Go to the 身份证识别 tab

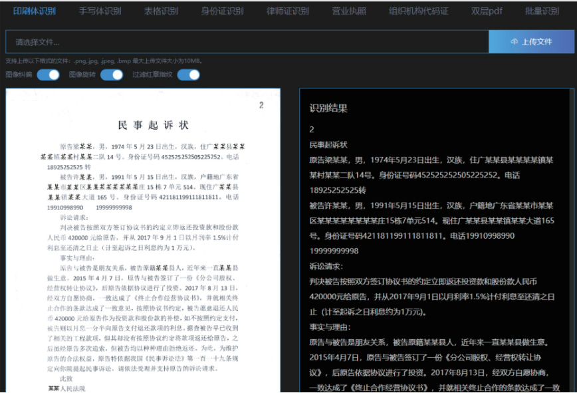click(221, 11)
